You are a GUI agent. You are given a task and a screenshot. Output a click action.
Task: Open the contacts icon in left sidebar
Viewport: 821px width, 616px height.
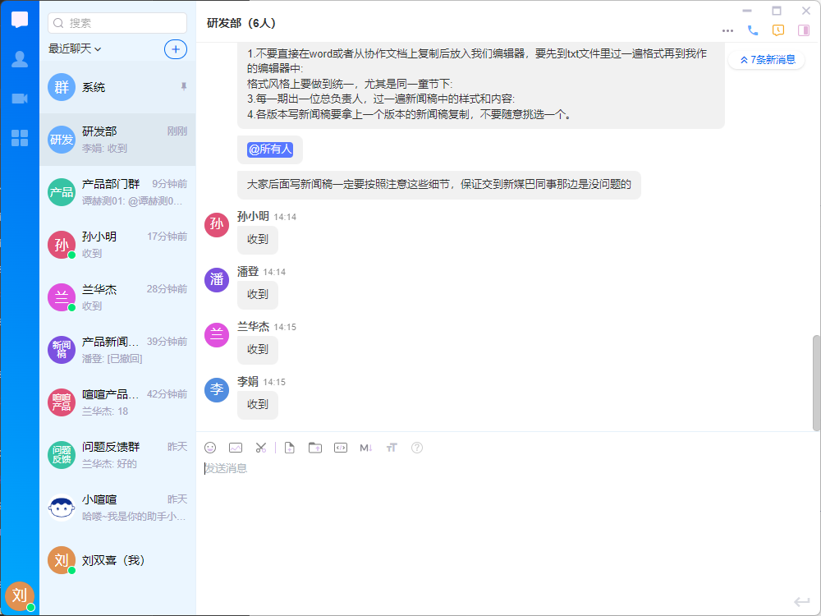pyautogui.click(x=20, y=59)
